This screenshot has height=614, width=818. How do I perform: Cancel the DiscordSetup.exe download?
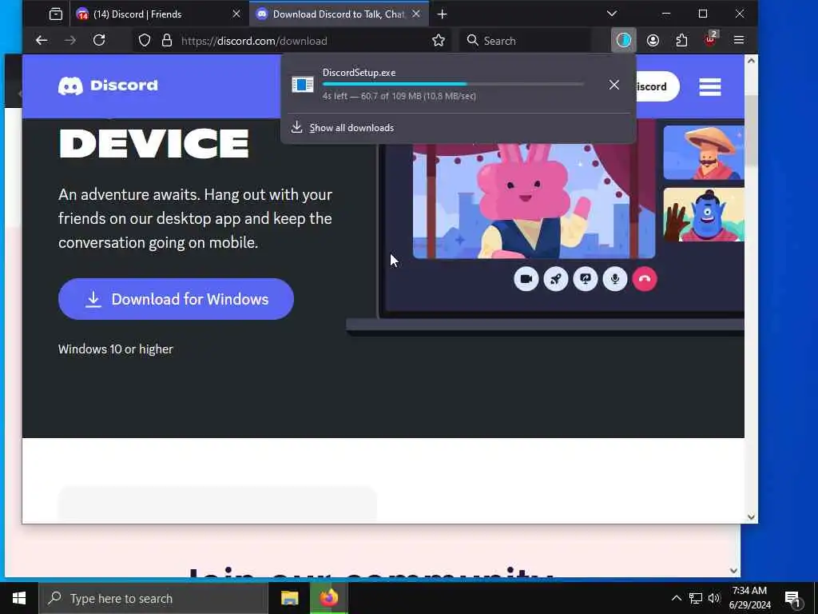coord(614,85)
